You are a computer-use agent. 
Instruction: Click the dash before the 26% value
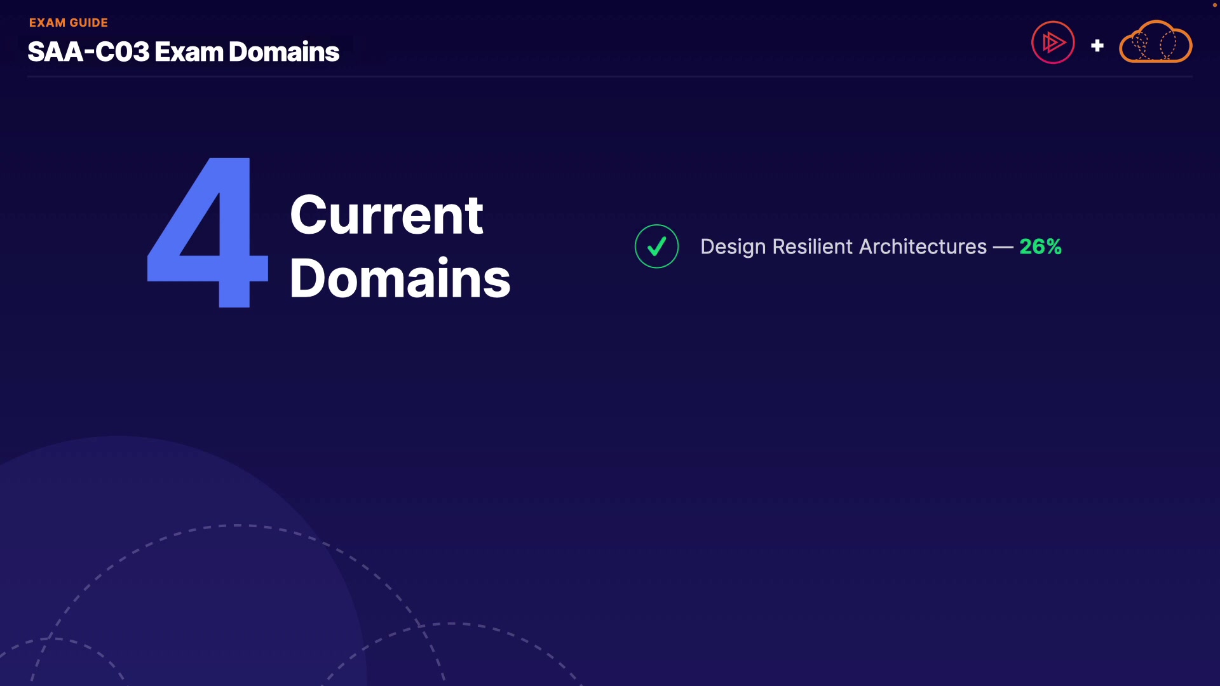click(x=1003, y=247)
